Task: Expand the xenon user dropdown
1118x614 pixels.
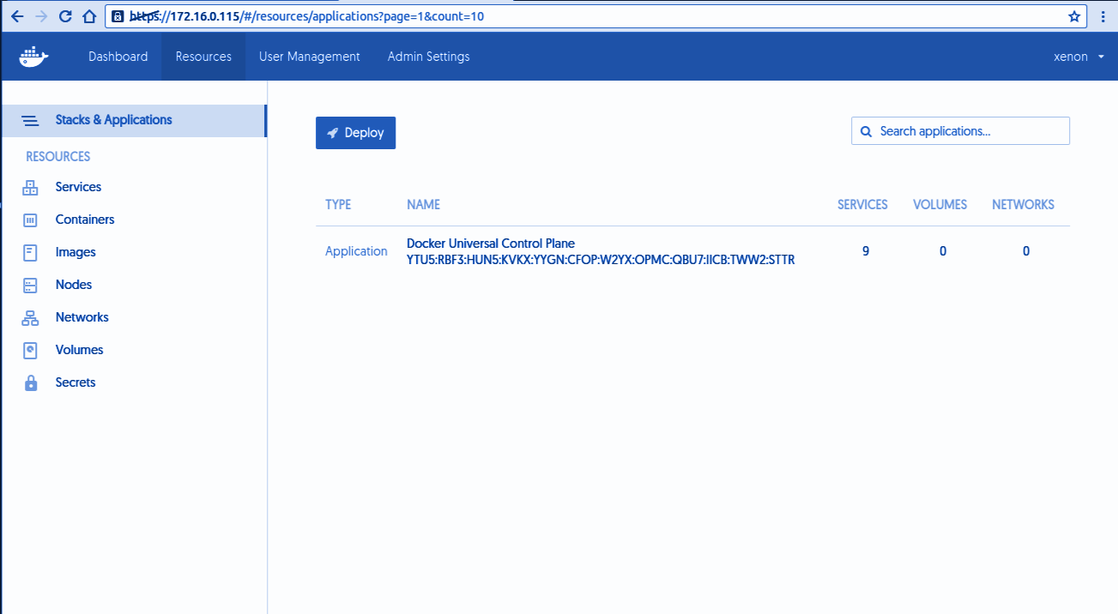Action: click(x=1079, y=57)
